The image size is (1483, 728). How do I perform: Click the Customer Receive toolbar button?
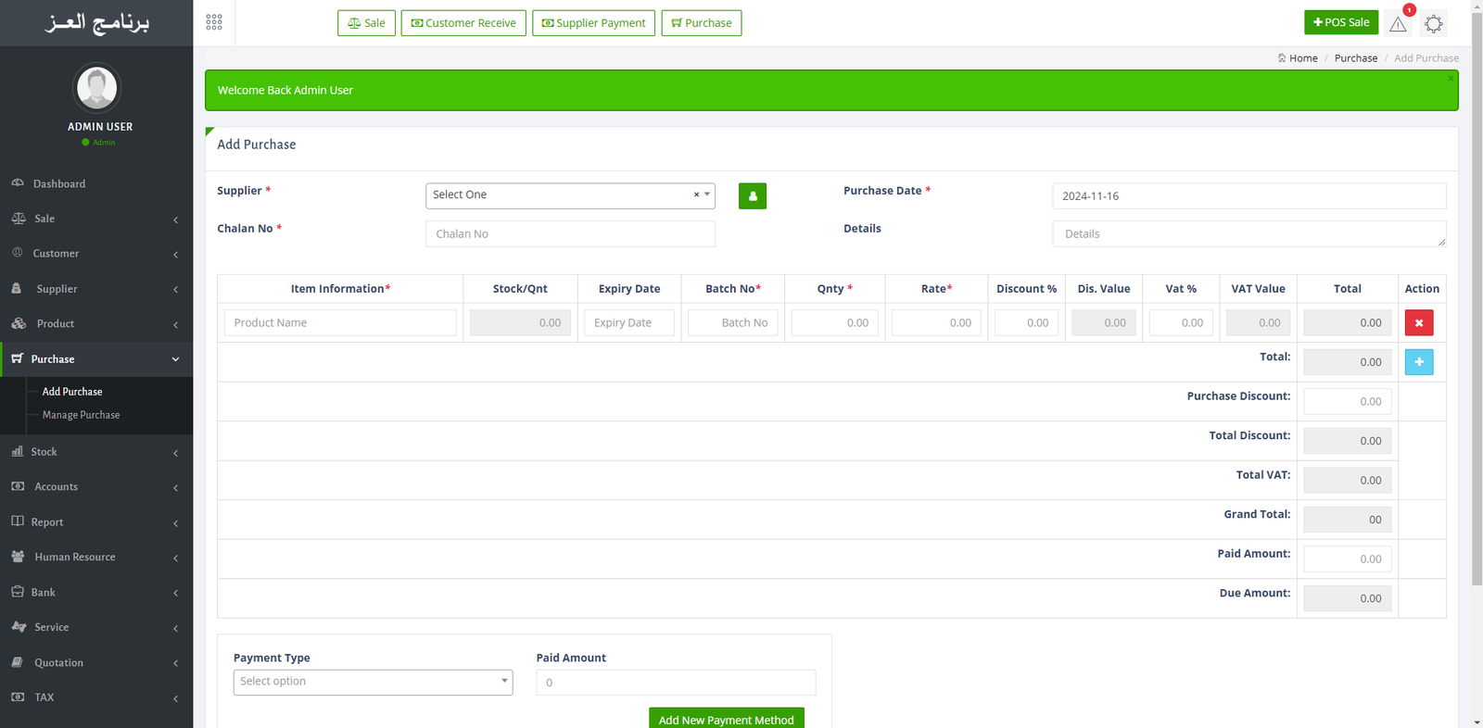tap(463, 23)
